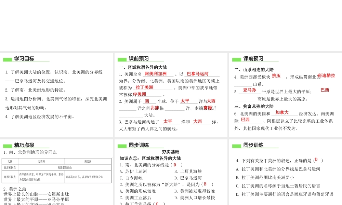Screen dimensions: 342x205
Task: Click the red answer 挤压
Action: [x=276, y=76]
